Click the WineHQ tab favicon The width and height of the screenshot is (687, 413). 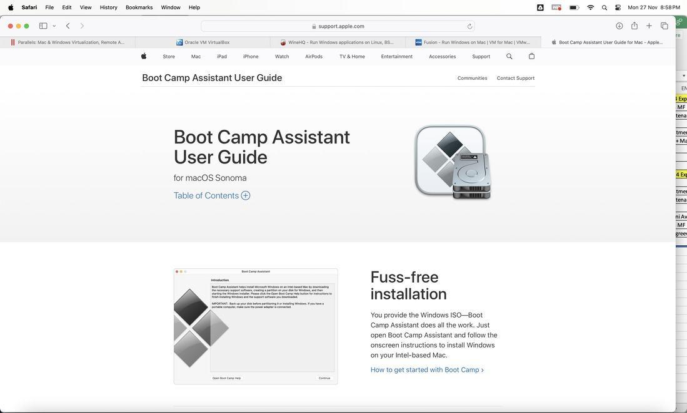pos(283,42)
